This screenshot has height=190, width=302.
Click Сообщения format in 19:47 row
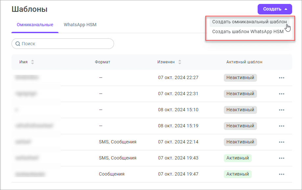pos(111,174)
